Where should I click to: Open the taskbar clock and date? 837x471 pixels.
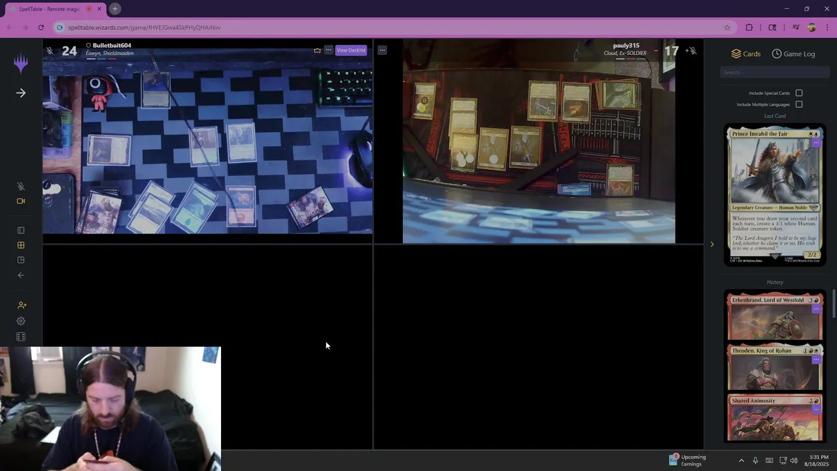coord(817,461)
